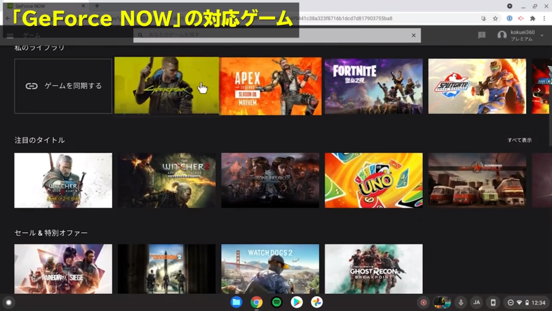The image size is (552, 311).
Task: Bookmark this page with star icon
Action: coord(495,18)
